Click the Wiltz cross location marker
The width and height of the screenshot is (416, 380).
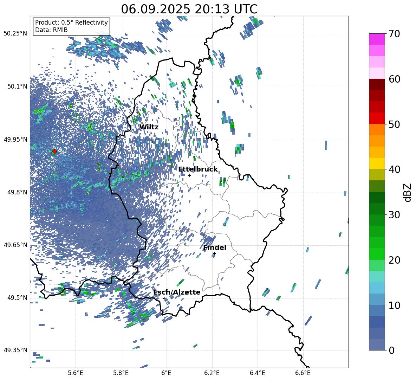(151, 133)
